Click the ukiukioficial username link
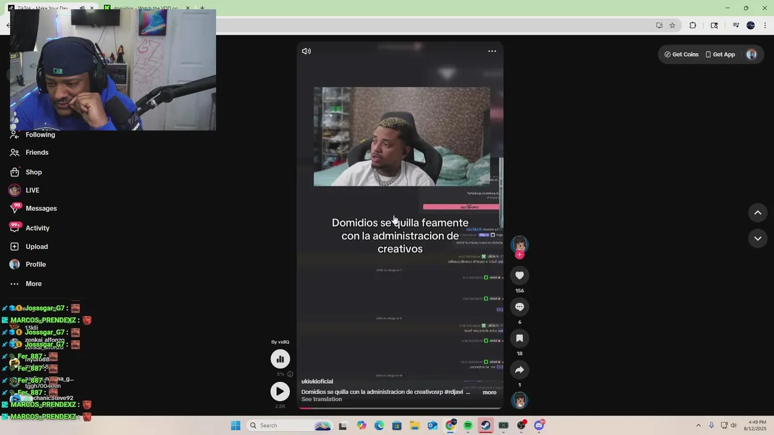774x435 pixels. (317, 382)
